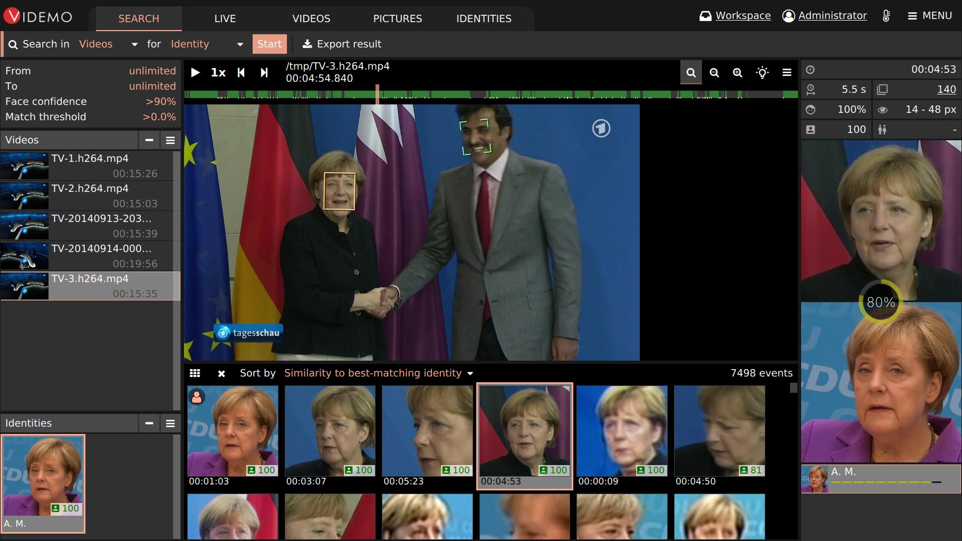Toggle brightness light bulb in player

click(762, 73)
